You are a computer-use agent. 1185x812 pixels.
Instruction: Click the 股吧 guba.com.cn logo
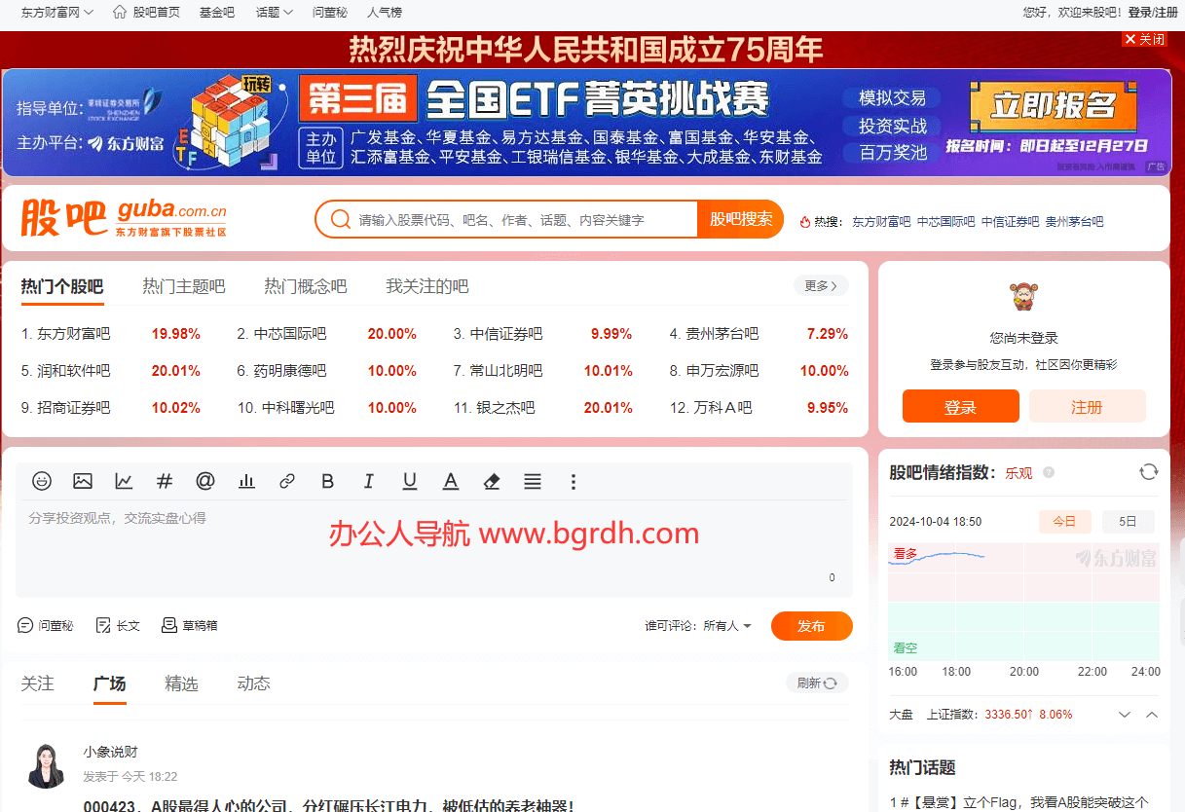pos(124,219)
